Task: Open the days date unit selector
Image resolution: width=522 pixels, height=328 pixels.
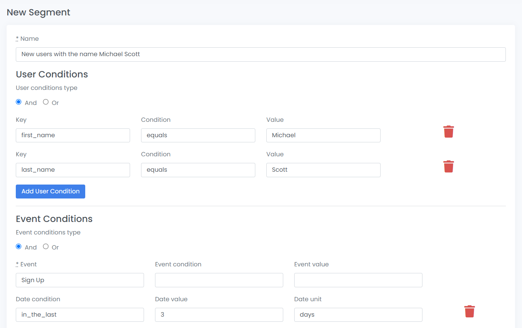Action: [x=358, y=315]
